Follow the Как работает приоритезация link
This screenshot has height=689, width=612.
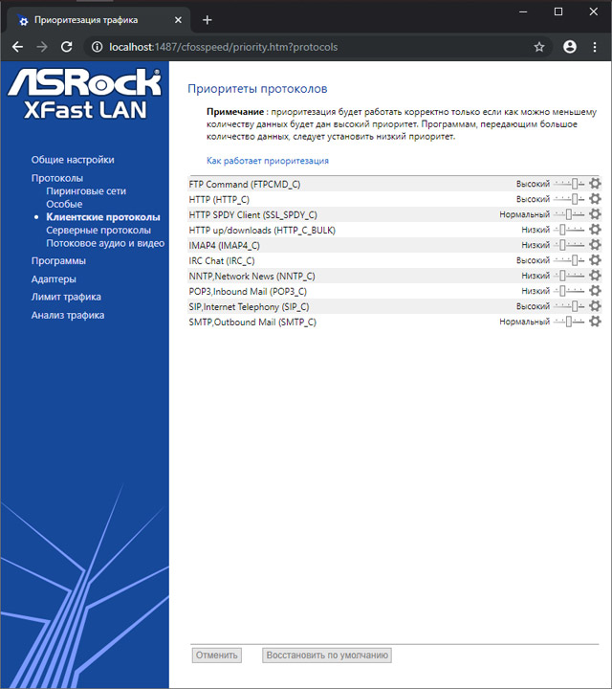(268, 161)
